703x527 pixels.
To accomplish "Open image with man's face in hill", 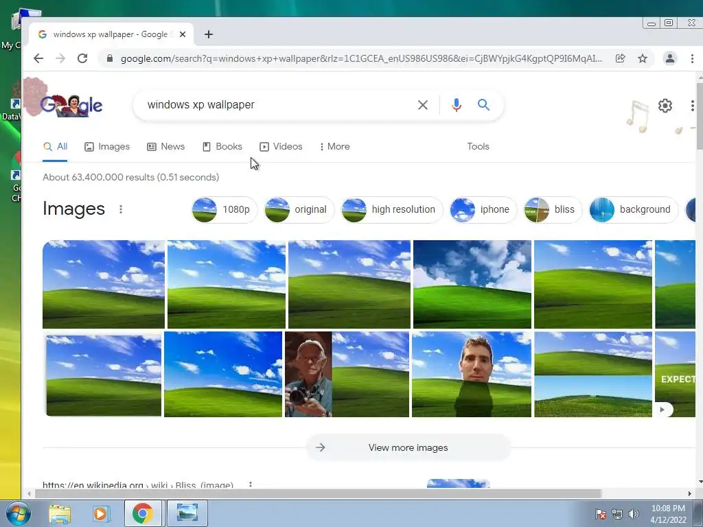I will 472,374.
